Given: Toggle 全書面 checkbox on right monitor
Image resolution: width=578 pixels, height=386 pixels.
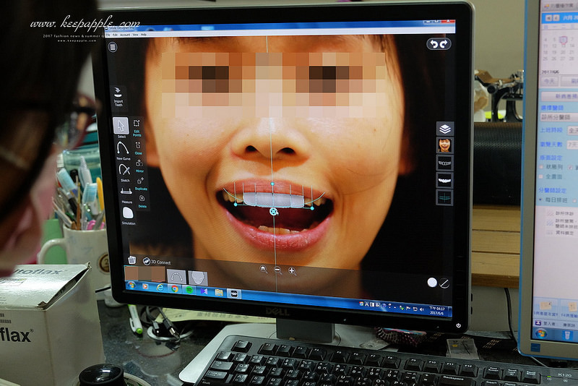Looking at the screenshot, I should (x=542, y=177).
